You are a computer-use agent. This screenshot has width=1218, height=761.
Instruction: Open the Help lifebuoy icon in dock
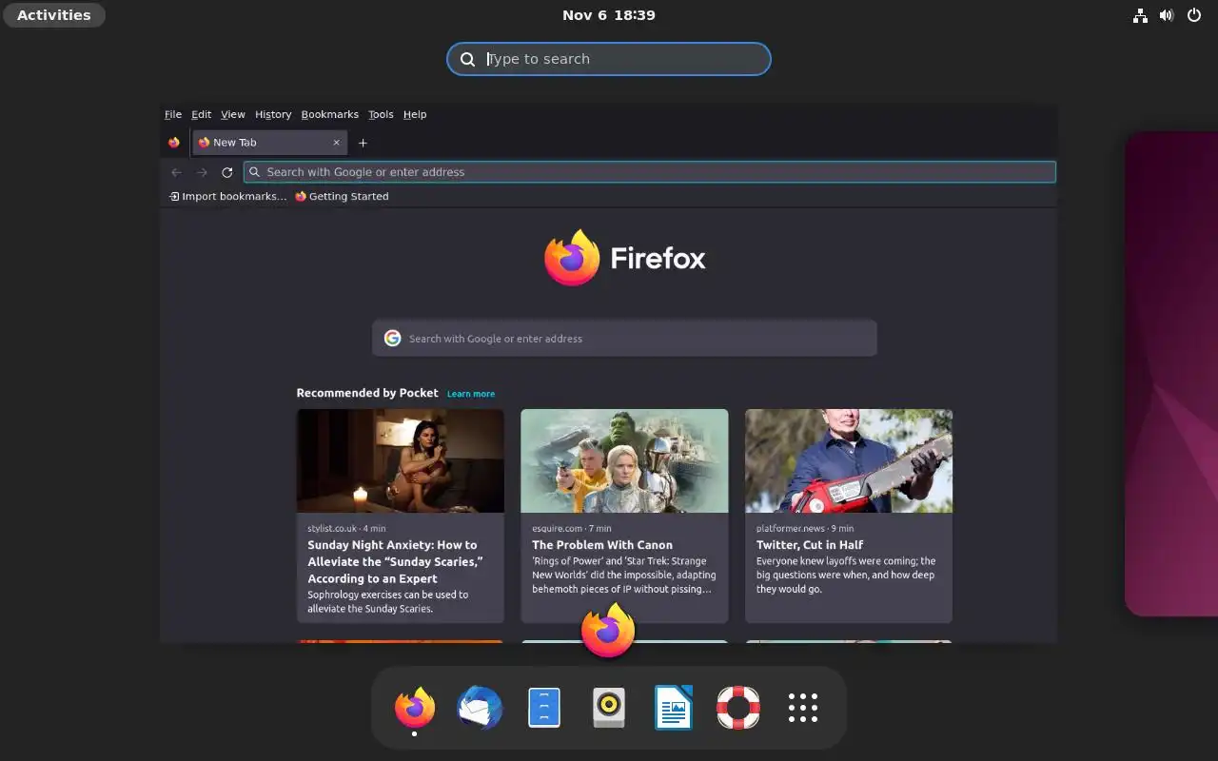[738, 708]
